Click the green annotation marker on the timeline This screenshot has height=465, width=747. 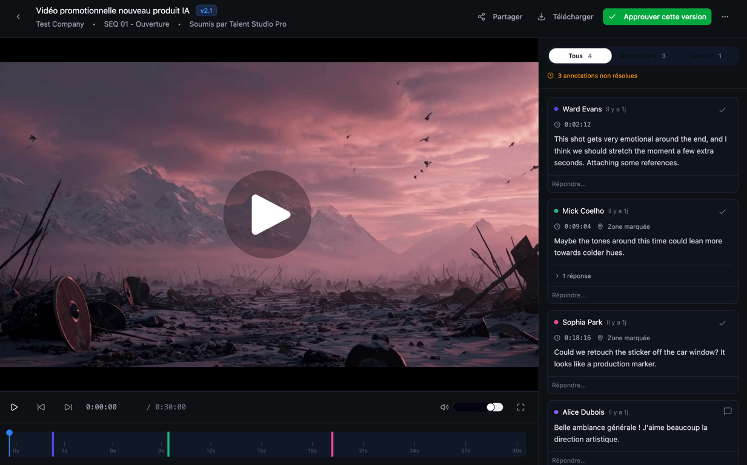pyautogui.click(x=168, y=444)
